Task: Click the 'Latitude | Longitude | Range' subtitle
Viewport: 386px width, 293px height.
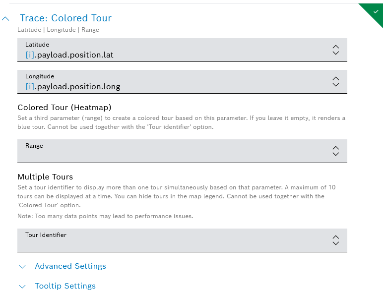Action: (x=58, y=30)
